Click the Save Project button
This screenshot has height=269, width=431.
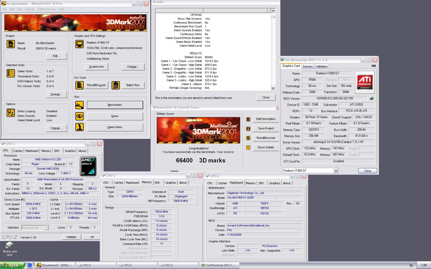[x=266, y=129]
